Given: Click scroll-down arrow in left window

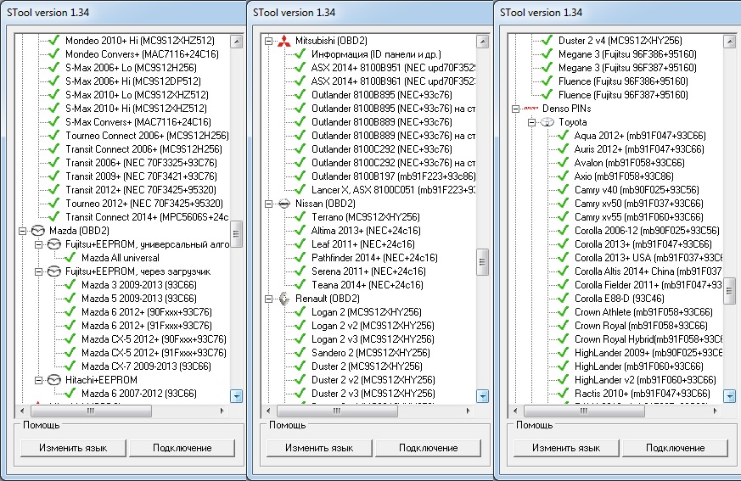Looking at the screenshot, I should [x=236, y=396].
